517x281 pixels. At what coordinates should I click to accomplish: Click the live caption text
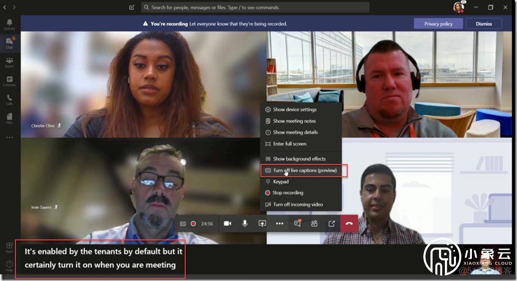[103, 258]
